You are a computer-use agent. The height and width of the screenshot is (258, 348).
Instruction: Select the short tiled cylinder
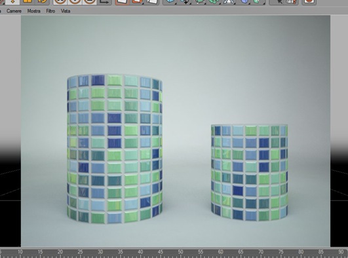coord(249,173)
